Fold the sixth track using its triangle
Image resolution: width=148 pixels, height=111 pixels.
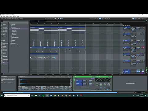pyautogui.click(x=124, y=61)
